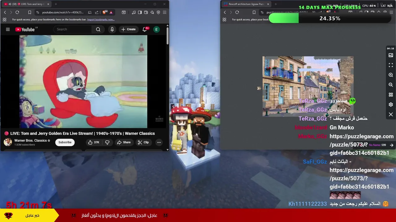Open Brave VPN shield icon
Viewport: 396px width, 222px height.
(x=158, y=12)
